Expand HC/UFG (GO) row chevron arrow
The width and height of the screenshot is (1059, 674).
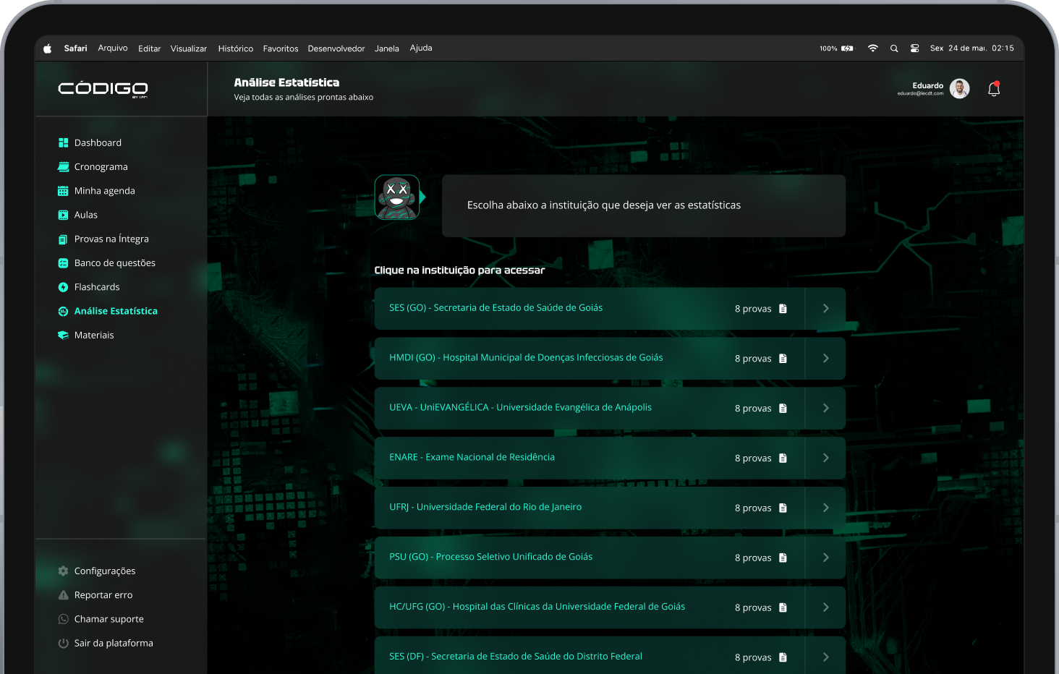(825, 607)
